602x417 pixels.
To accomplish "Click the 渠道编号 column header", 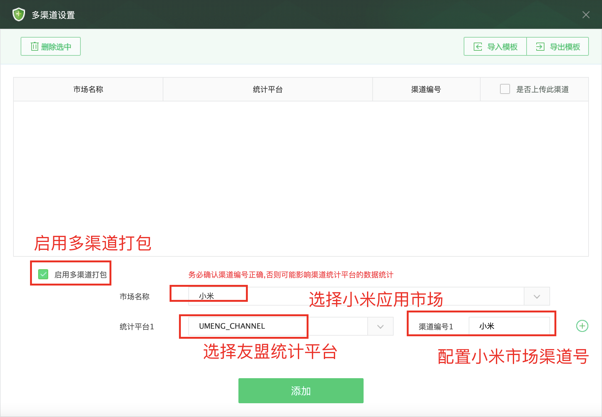I will (x=426, y=89).
